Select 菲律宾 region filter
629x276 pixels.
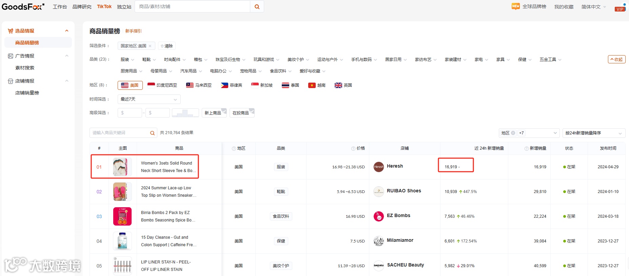[x=232, y=85]
